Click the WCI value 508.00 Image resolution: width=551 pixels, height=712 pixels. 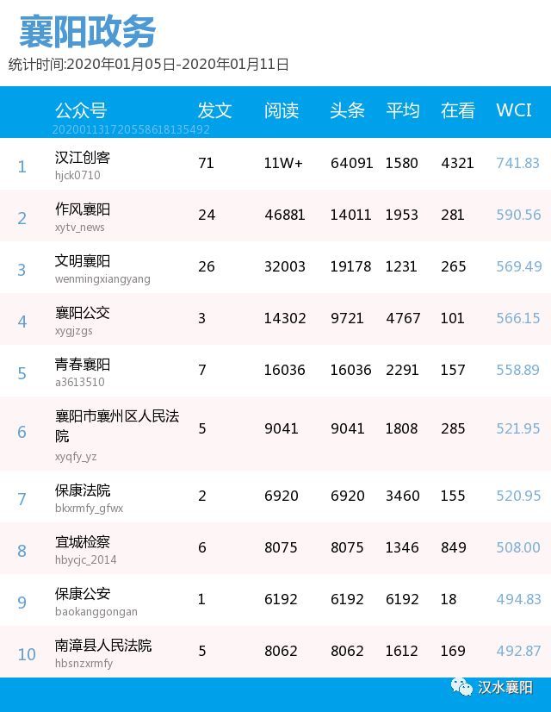pos(518,547)
